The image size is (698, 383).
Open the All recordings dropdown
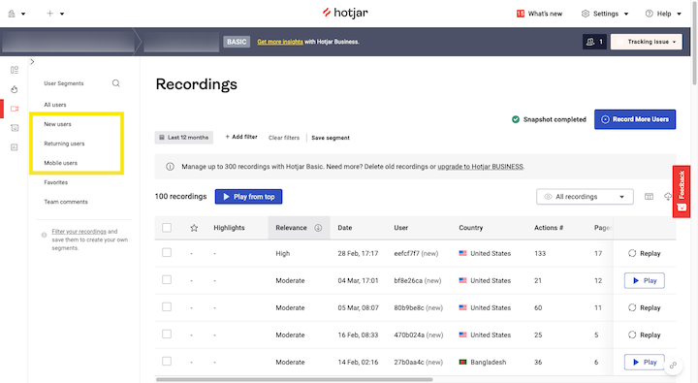(x=585, y=197)
